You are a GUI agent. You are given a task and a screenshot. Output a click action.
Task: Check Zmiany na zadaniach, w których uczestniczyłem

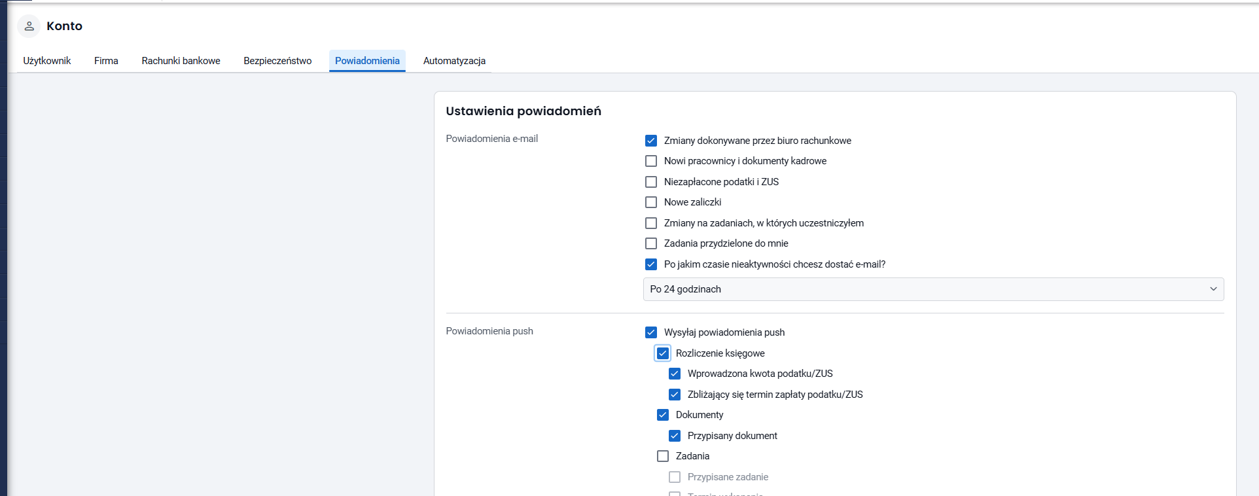(651, 223)
